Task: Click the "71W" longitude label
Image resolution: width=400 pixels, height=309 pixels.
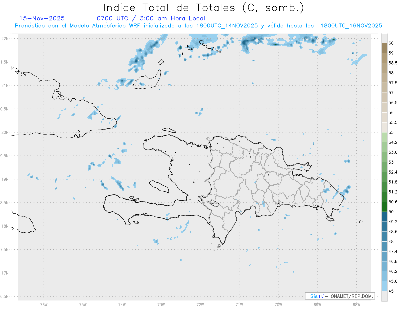Action: point(239,304)
